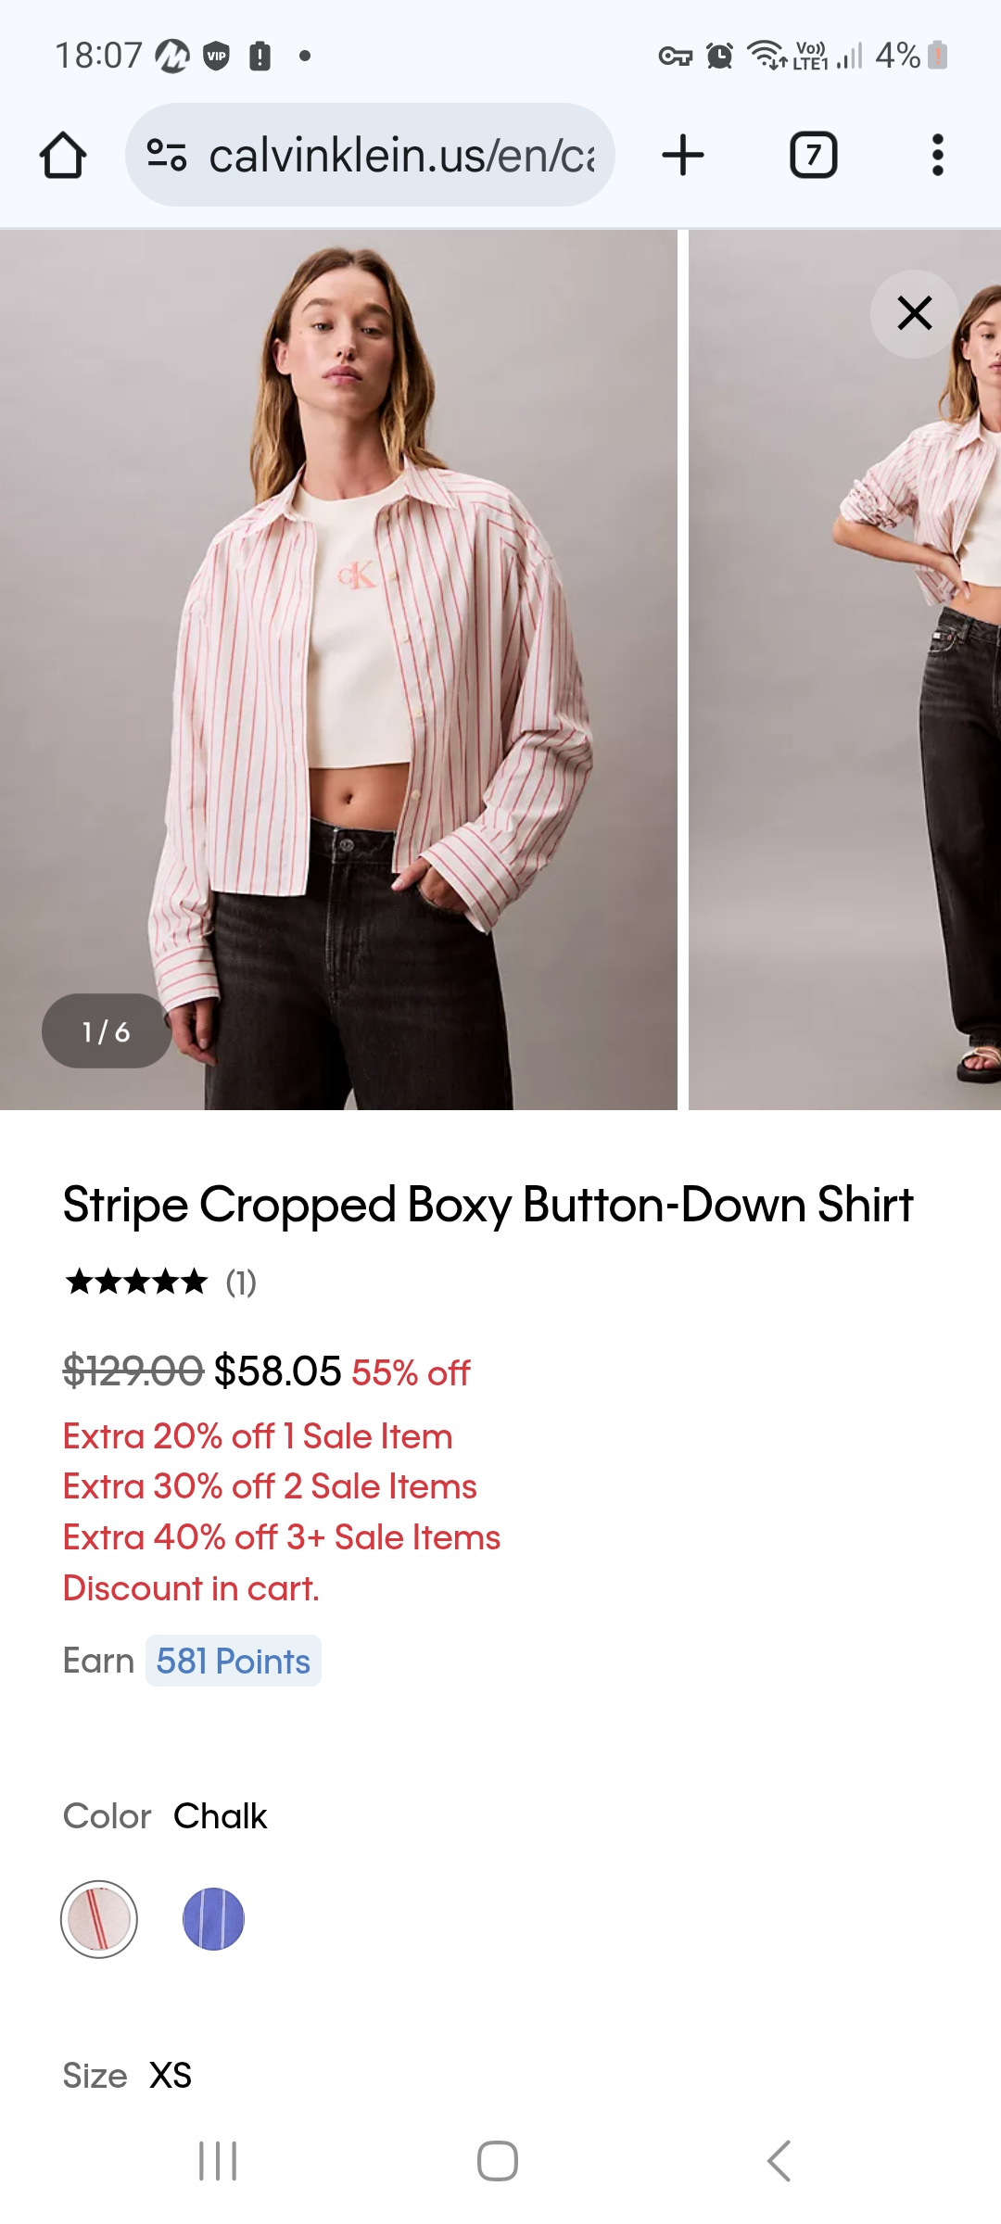
Task: Open the five-star rating reviews
Action: (x=160, y=1283)
